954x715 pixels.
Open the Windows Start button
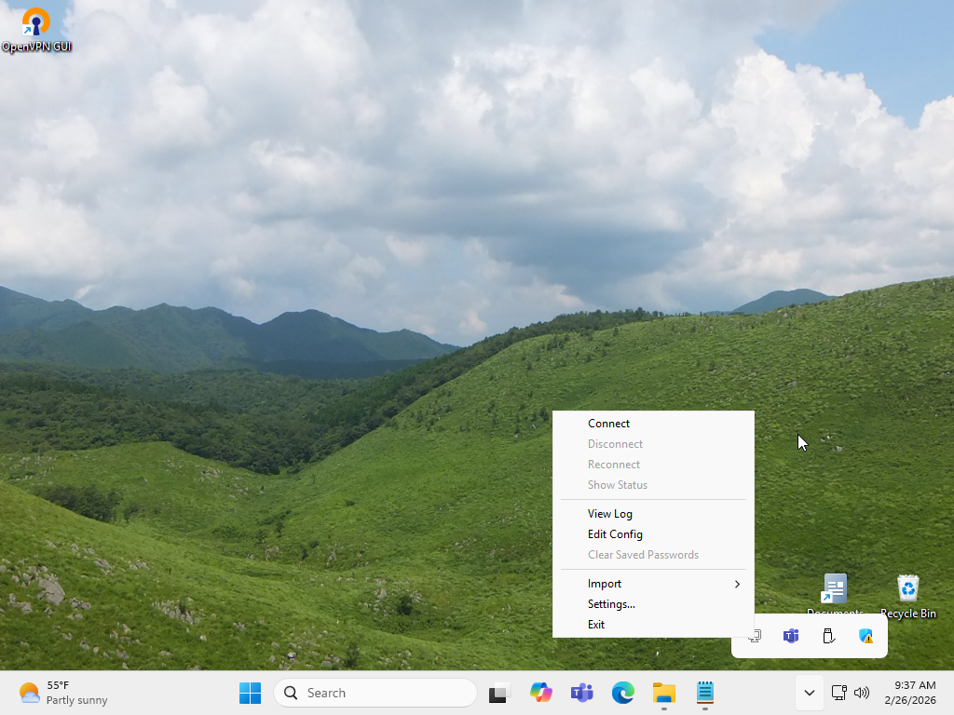[x=250, y=693]
